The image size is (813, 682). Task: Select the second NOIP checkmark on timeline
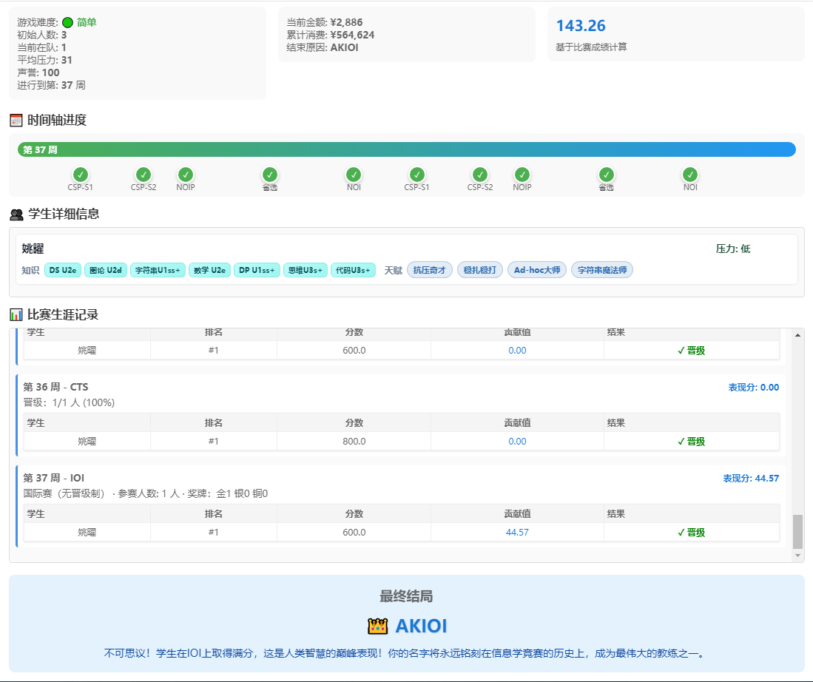pyautogui.click(x=522, y=175)
